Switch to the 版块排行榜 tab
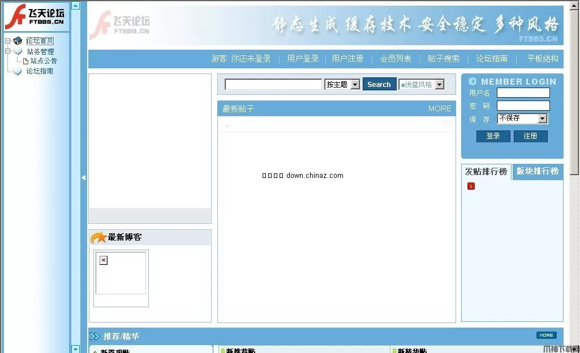The height and width of the screenshot is (353, 580). click(537, 172)
